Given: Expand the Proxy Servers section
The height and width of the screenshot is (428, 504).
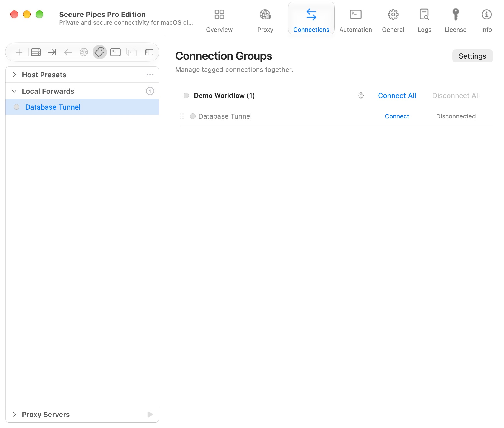Looking at the screenshot, I should tap(15, 414).
